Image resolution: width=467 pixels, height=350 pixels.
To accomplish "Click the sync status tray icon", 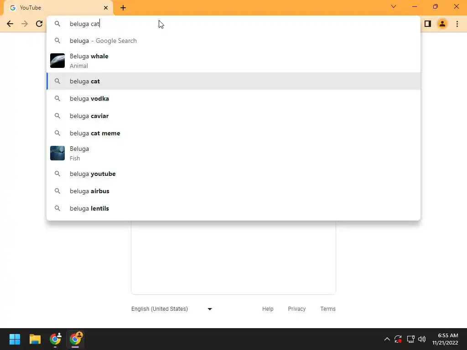I will pos(398,339).
